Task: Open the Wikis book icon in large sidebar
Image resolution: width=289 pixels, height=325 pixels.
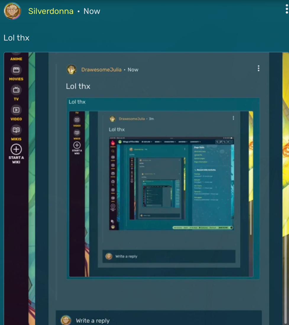Action: click(16, 130)
